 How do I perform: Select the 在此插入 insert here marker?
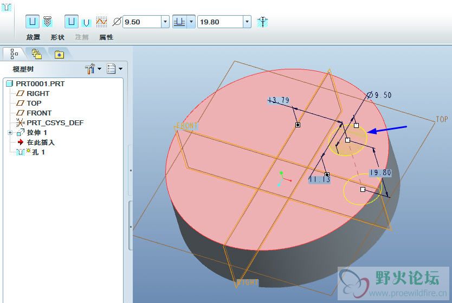tap(36, 143)
